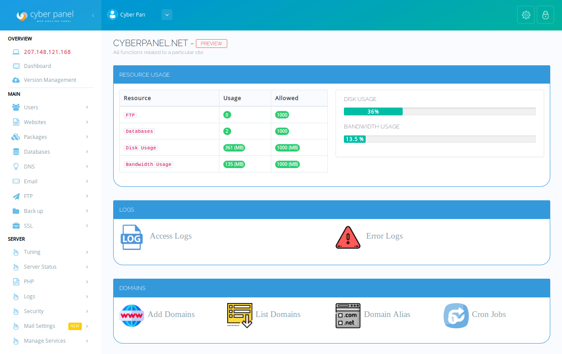Expand the Packages chevron
The width and height of the screenshot is (562, 354).
coord(87,137)
